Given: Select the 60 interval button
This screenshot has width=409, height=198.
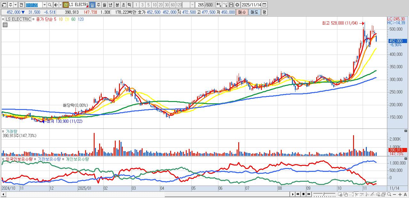Looking at the screenshot, I should pos(173,5).
